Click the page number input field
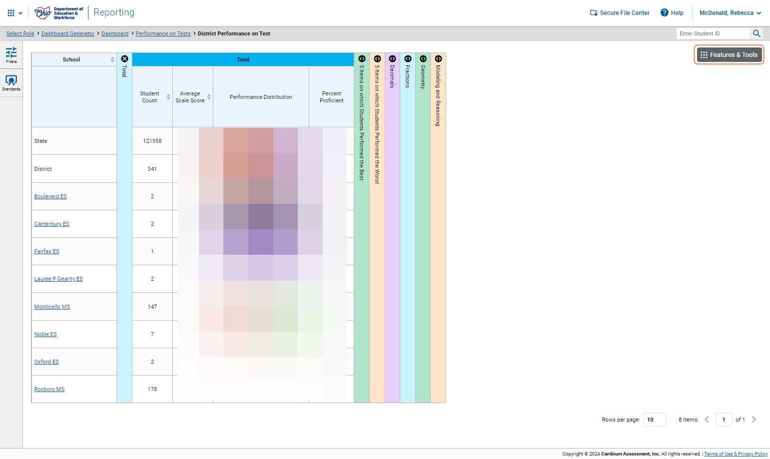The image size is (770, 459). coord(724,420)
